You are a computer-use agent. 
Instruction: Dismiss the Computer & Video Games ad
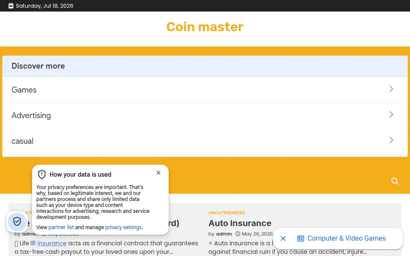pyautogui.click(x=283, y=238)
